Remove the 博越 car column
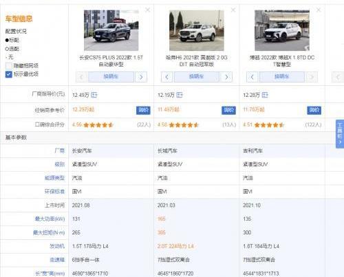This screenshot has height=277, width=344. [x=319, y=10]
